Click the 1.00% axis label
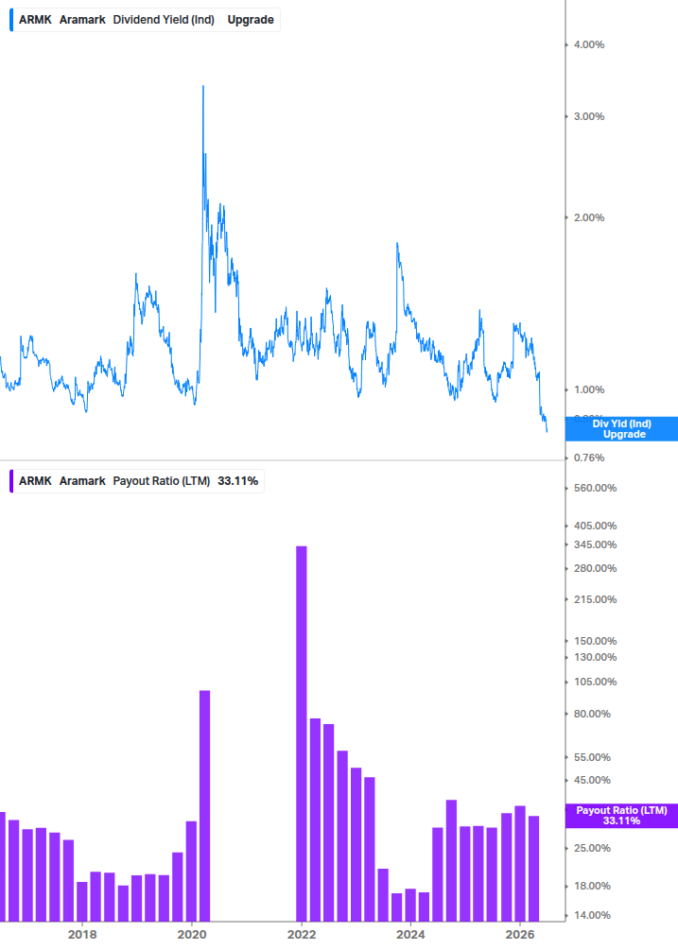Image resolution: width=678 pixels, height=950 pixels. click(589, 389)
